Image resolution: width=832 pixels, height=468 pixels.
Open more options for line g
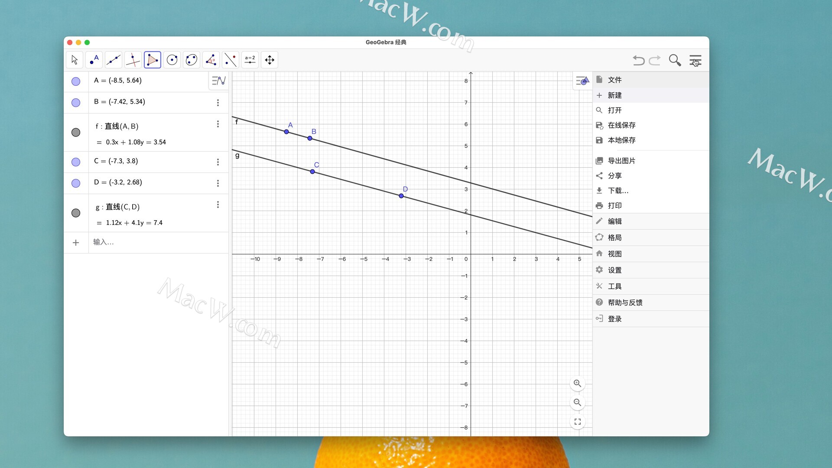pos(218,205)
